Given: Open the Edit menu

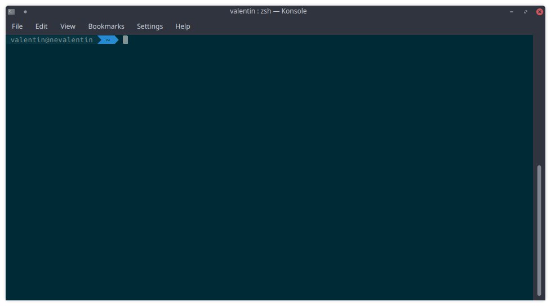Looking at the screenshot, I should point(41,26).
